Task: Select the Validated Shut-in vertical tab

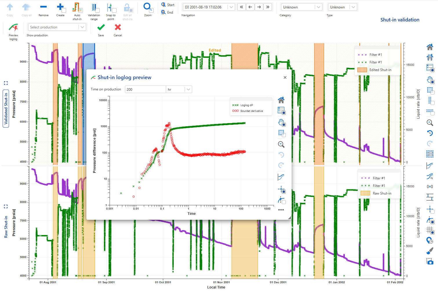Action: pyautogui.click(x=6, y=109)
